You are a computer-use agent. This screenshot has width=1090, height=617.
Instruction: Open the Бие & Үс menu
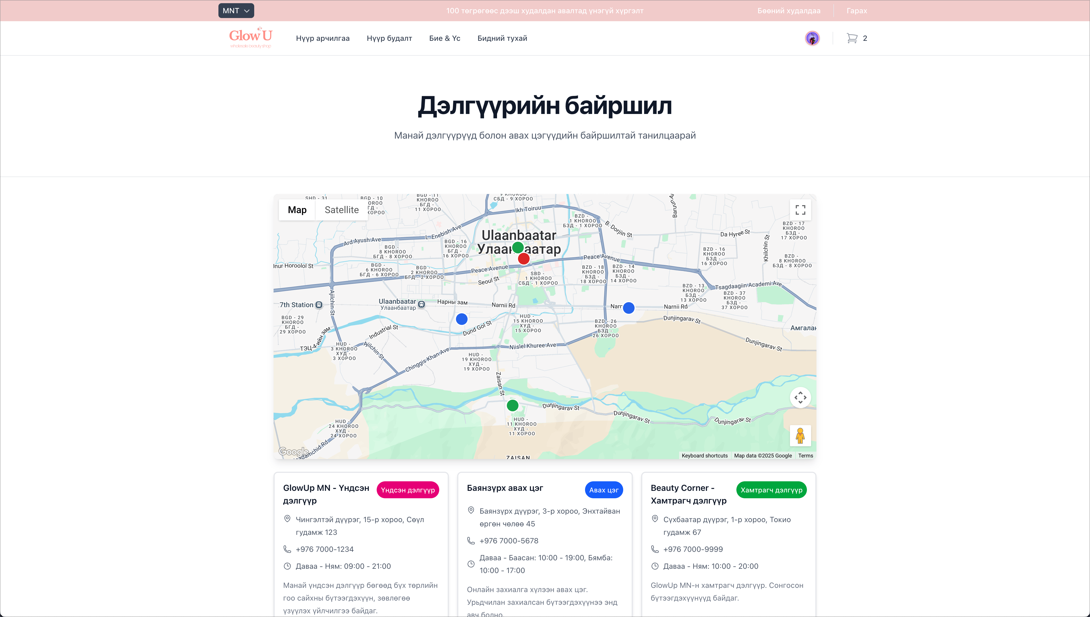click(x=445, y=38)
